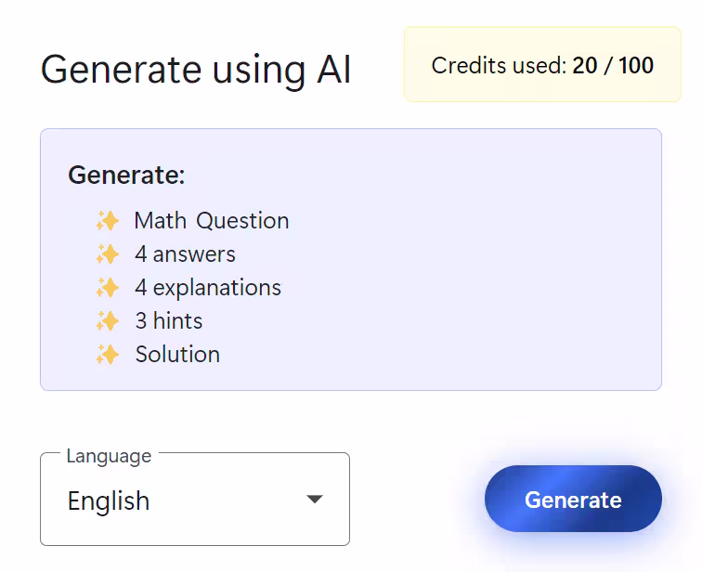
Task: Click the sparkle icon beside Math Question
Action: tap(108, 221)
